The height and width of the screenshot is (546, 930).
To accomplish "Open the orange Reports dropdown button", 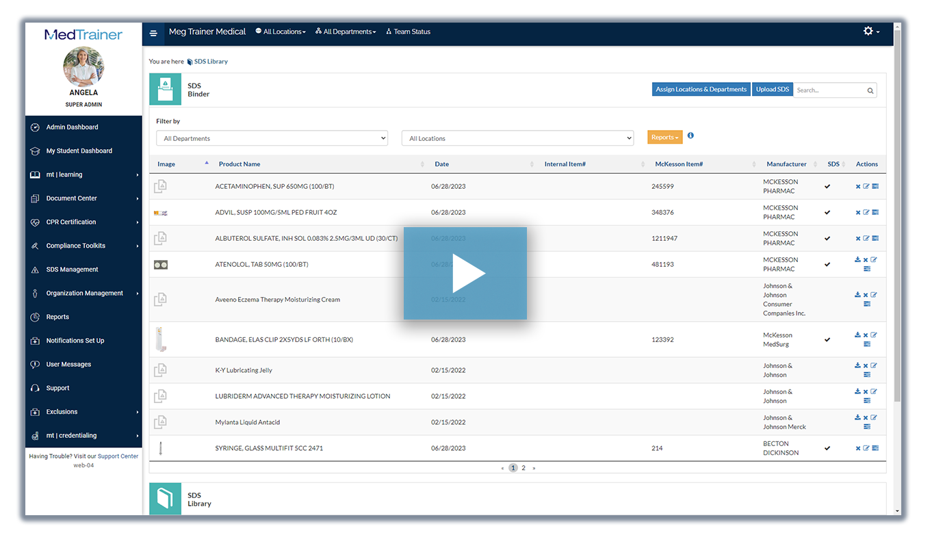I will point(665,138).
